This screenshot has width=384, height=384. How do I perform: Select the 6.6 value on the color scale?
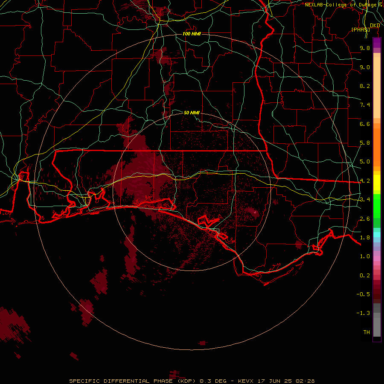click(x=365, y=124)
